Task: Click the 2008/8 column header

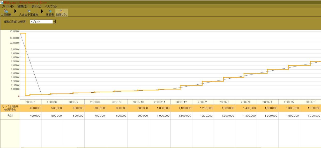Action: point(95,102)
